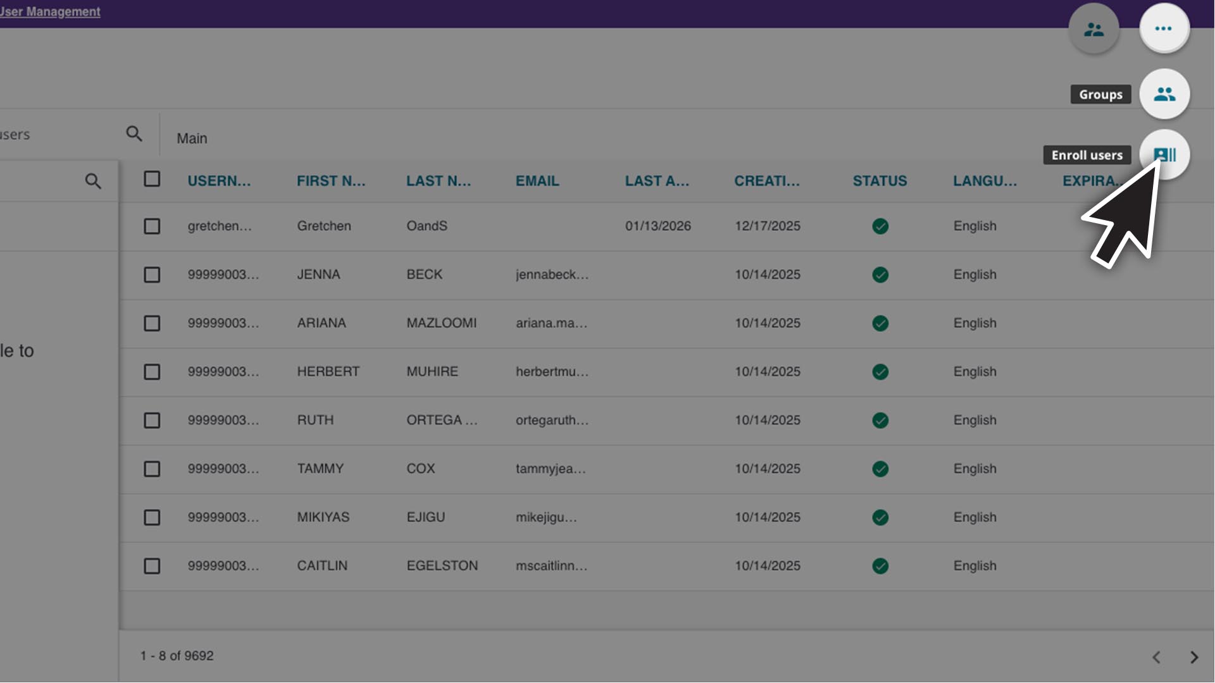Select the JENNA BECK row checkbox
The image size is (1215, 683).
pos(152,275)
